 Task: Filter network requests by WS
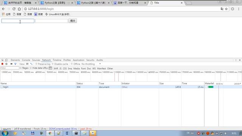tap(94, 68)
